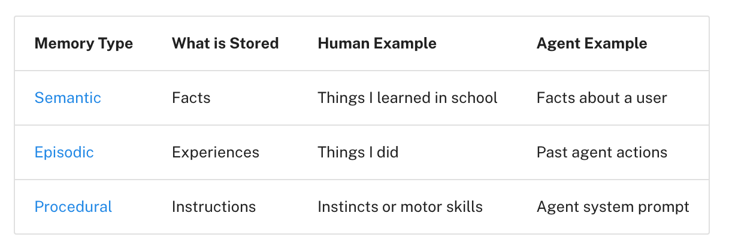Select the Human Example column header
732x249 pixels.
click(377, 43)
